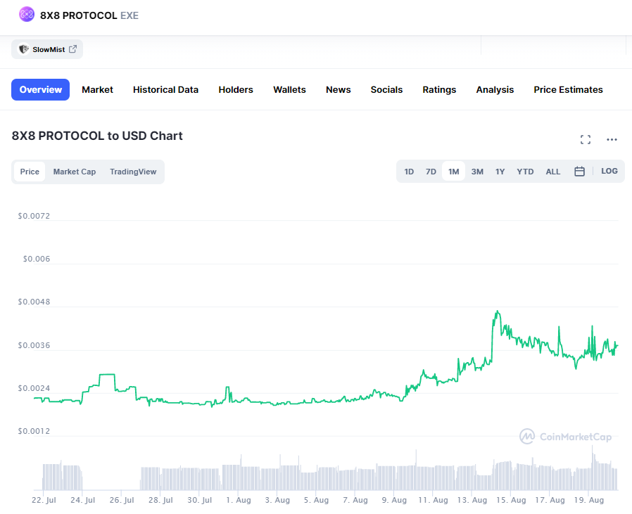632x514 pixels.
Task: Click the 8X8 PROTOCOL EXE title
Action: coord(89,15)
